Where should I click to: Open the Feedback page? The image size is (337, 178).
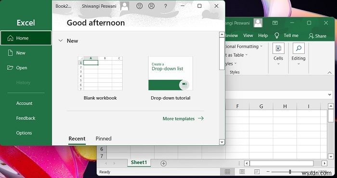click(x=26, y=118)
